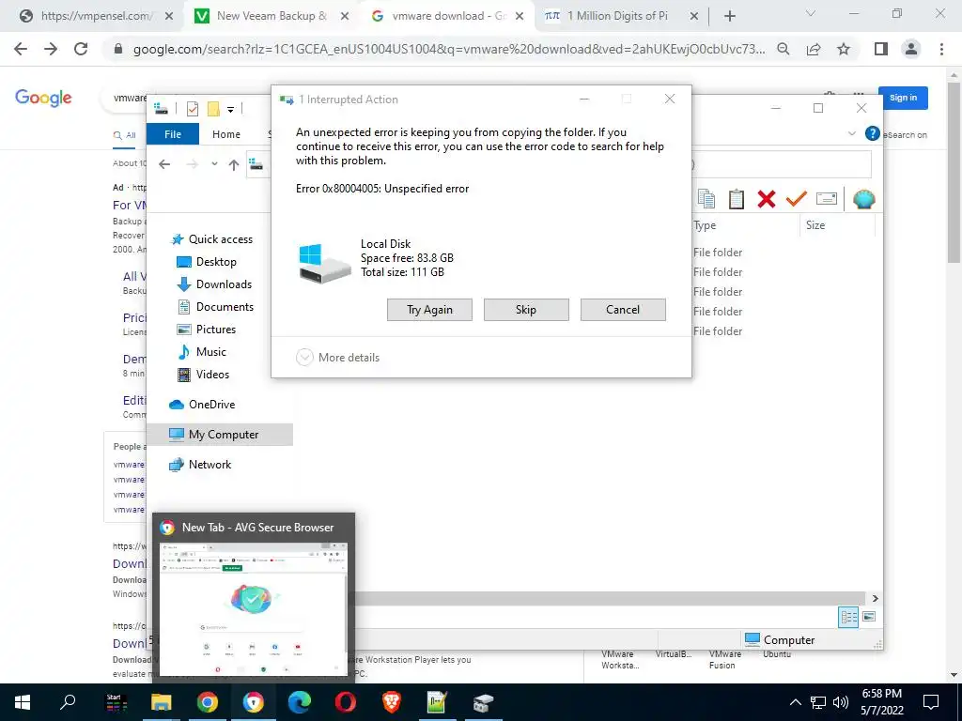Open Documents in the navigation pane
Image resolution: width=962 pixels, height=721 pixels.
(x=215, y=307)
